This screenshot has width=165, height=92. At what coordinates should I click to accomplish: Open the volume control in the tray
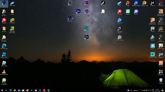point(150,90)
